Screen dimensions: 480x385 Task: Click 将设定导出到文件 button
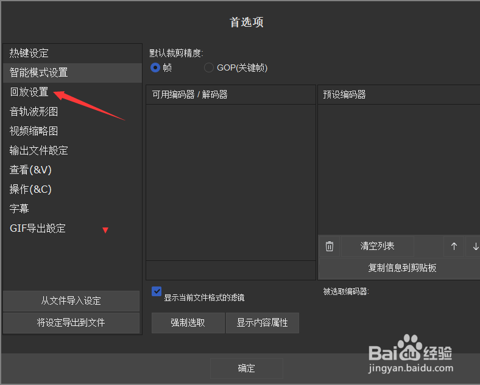coord(71,323)
